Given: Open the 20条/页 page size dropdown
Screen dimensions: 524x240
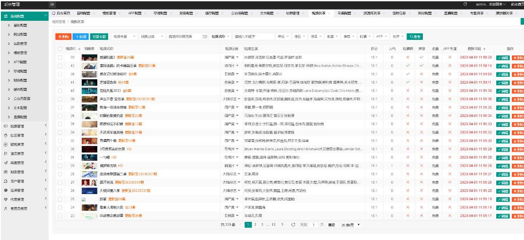Looking at the screenshot, I should (x=350, y=225).
